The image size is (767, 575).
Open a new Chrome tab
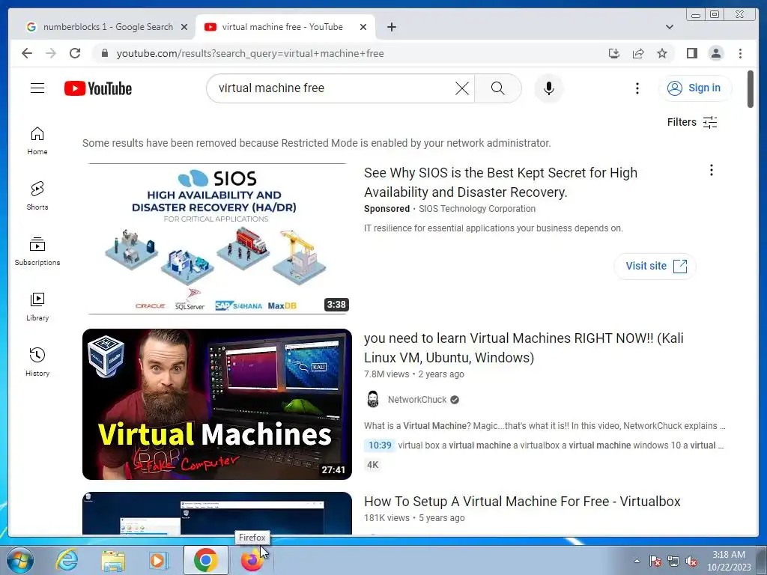click(391, 27)
